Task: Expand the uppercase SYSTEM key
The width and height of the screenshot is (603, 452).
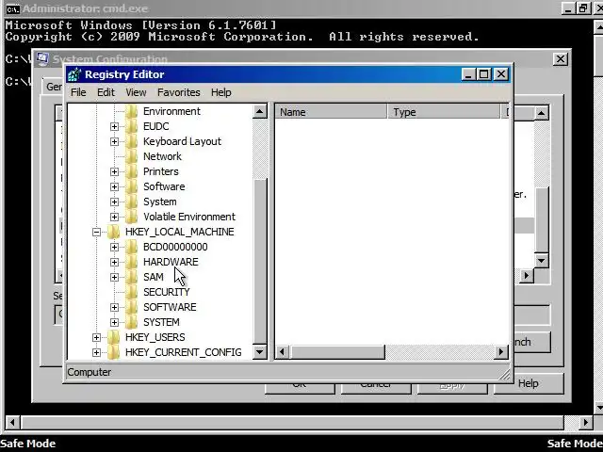Action: (x=114, y=322)
